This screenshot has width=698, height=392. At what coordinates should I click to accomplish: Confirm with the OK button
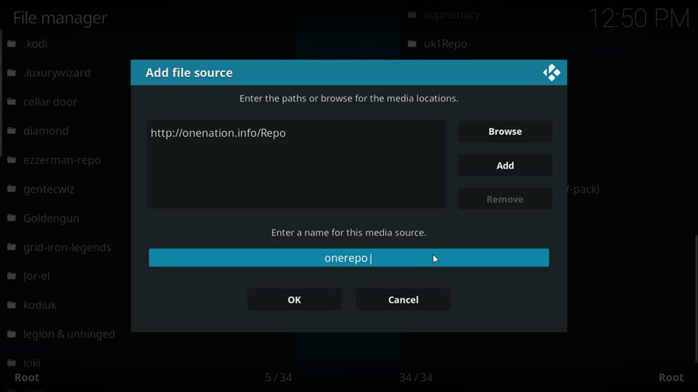click(294, 300)
